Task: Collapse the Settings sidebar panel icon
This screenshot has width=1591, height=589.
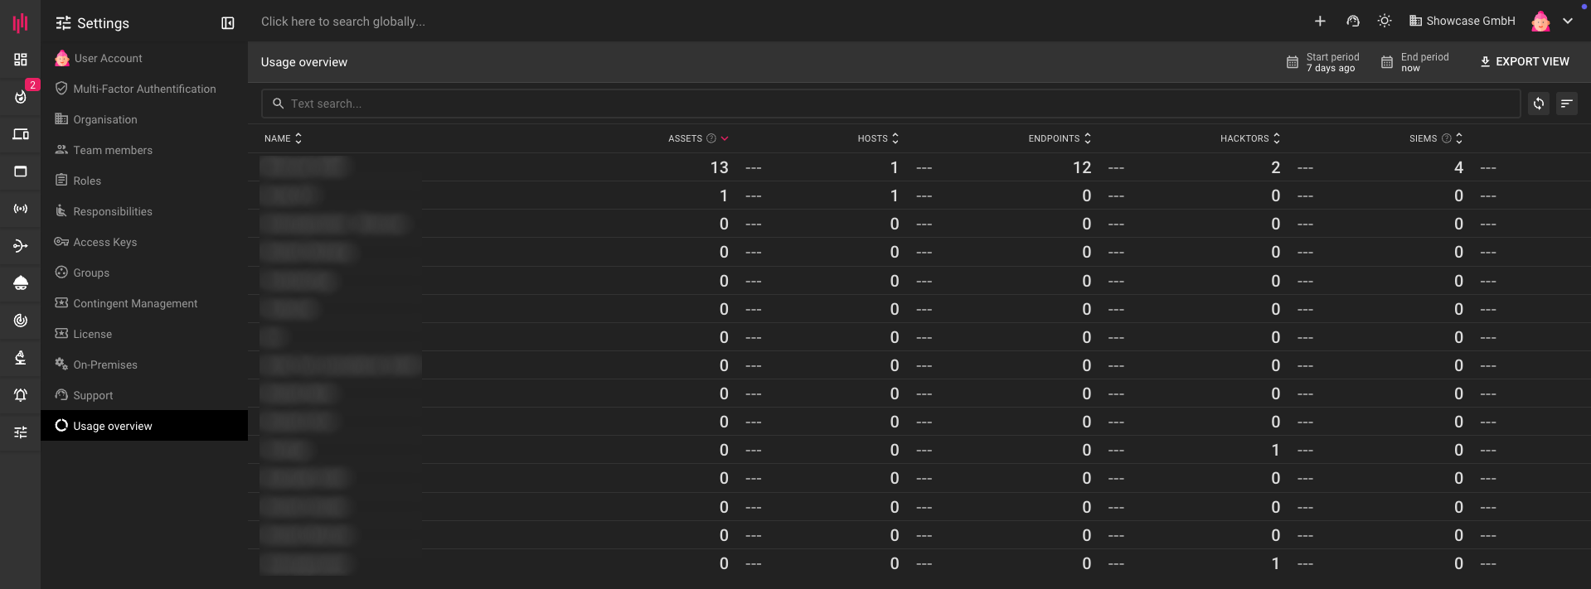Action: point(228,23)
